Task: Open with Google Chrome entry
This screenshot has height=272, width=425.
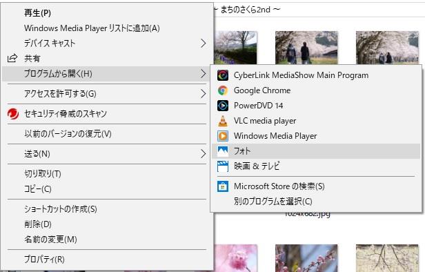Action: coord(316,90)
